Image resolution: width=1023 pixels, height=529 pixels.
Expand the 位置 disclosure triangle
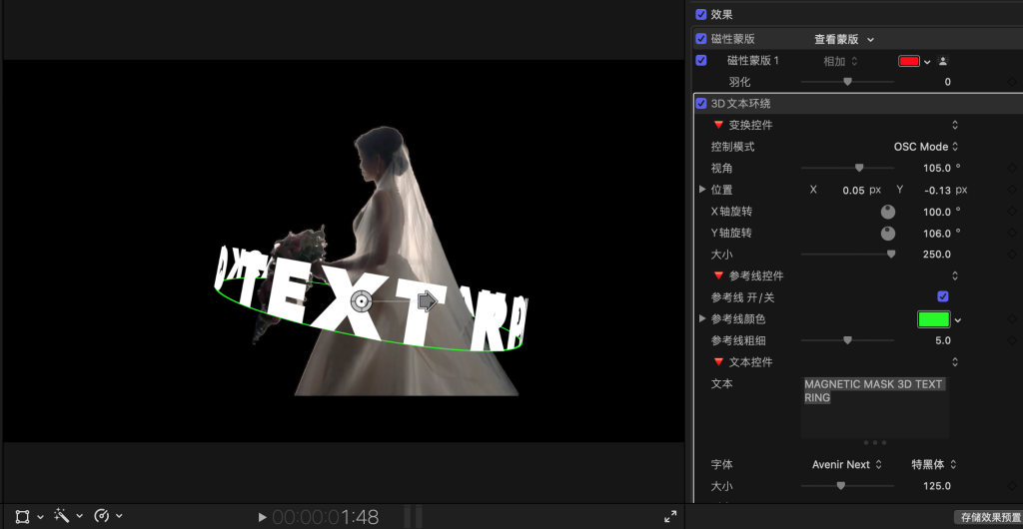(x=702, y=190)
